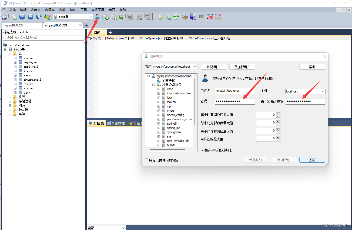Open the 收藏夹 menu

click(x=35, y=10)
